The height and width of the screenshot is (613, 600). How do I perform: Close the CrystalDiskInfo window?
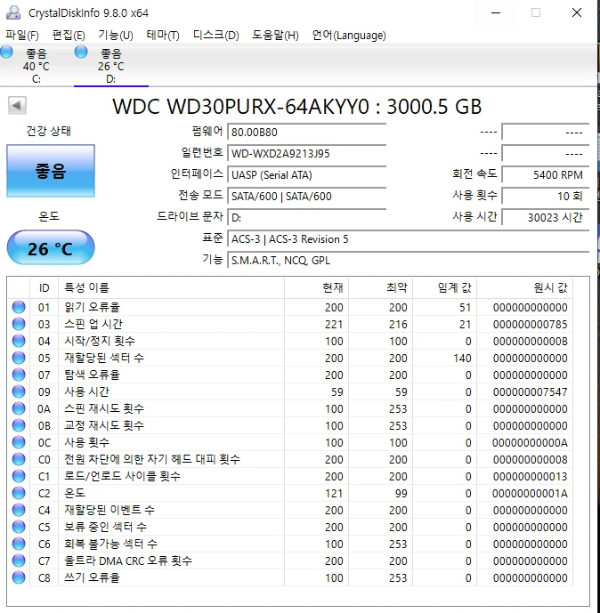(577, 12)
